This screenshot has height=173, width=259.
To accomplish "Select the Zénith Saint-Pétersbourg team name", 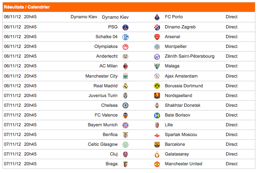I will (x=189, y=56).
